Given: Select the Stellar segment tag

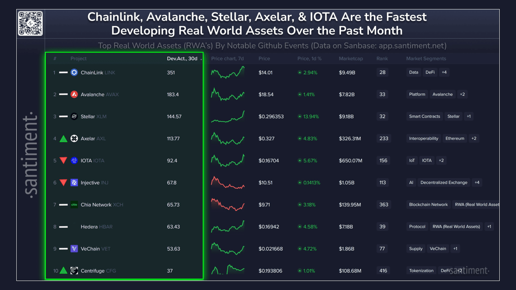Looking at the screenshot, I should click(453, 116).
